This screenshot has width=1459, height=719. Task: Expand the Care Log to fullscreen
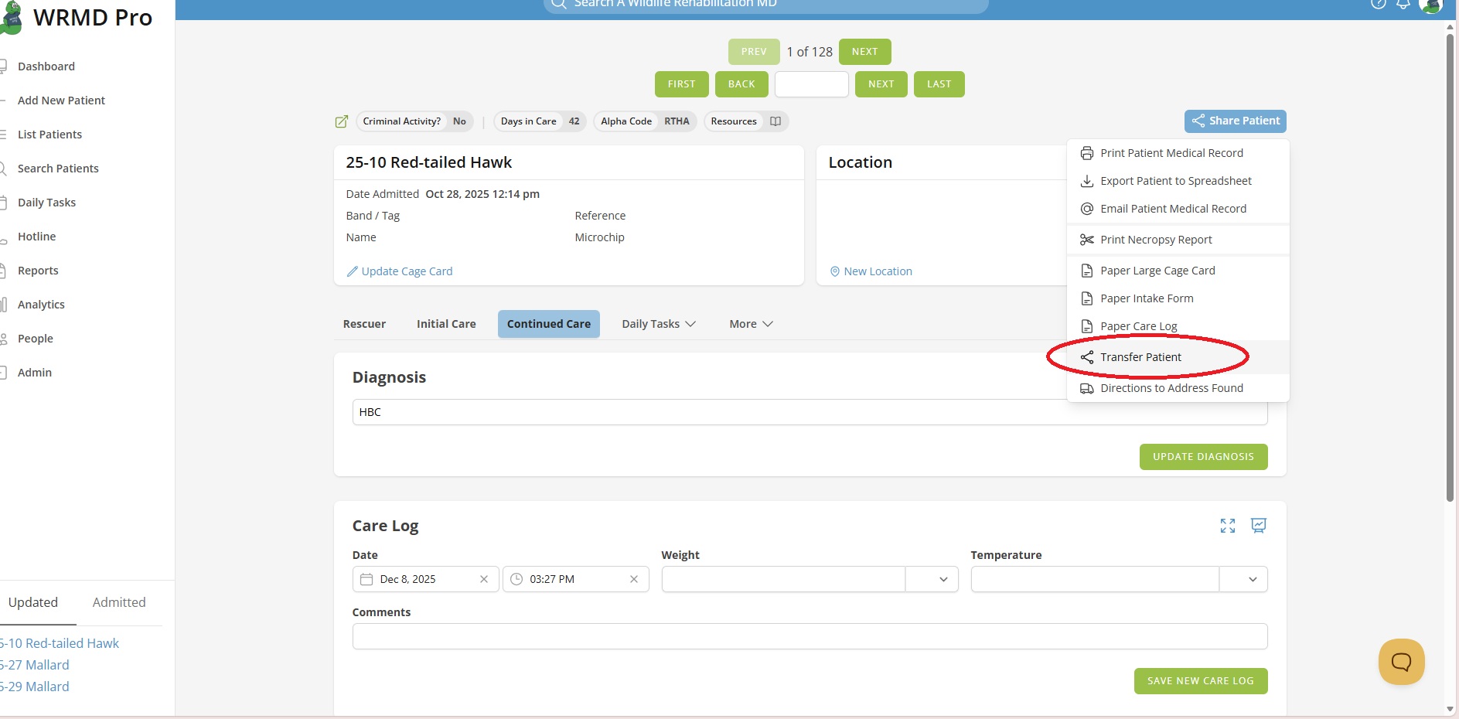(x=1228, y=526)
